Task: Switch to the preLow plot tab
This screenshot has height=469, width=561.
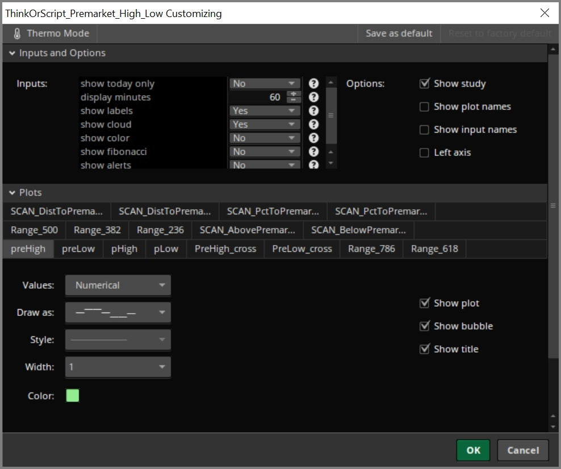Action: click(x=78, y=248)
